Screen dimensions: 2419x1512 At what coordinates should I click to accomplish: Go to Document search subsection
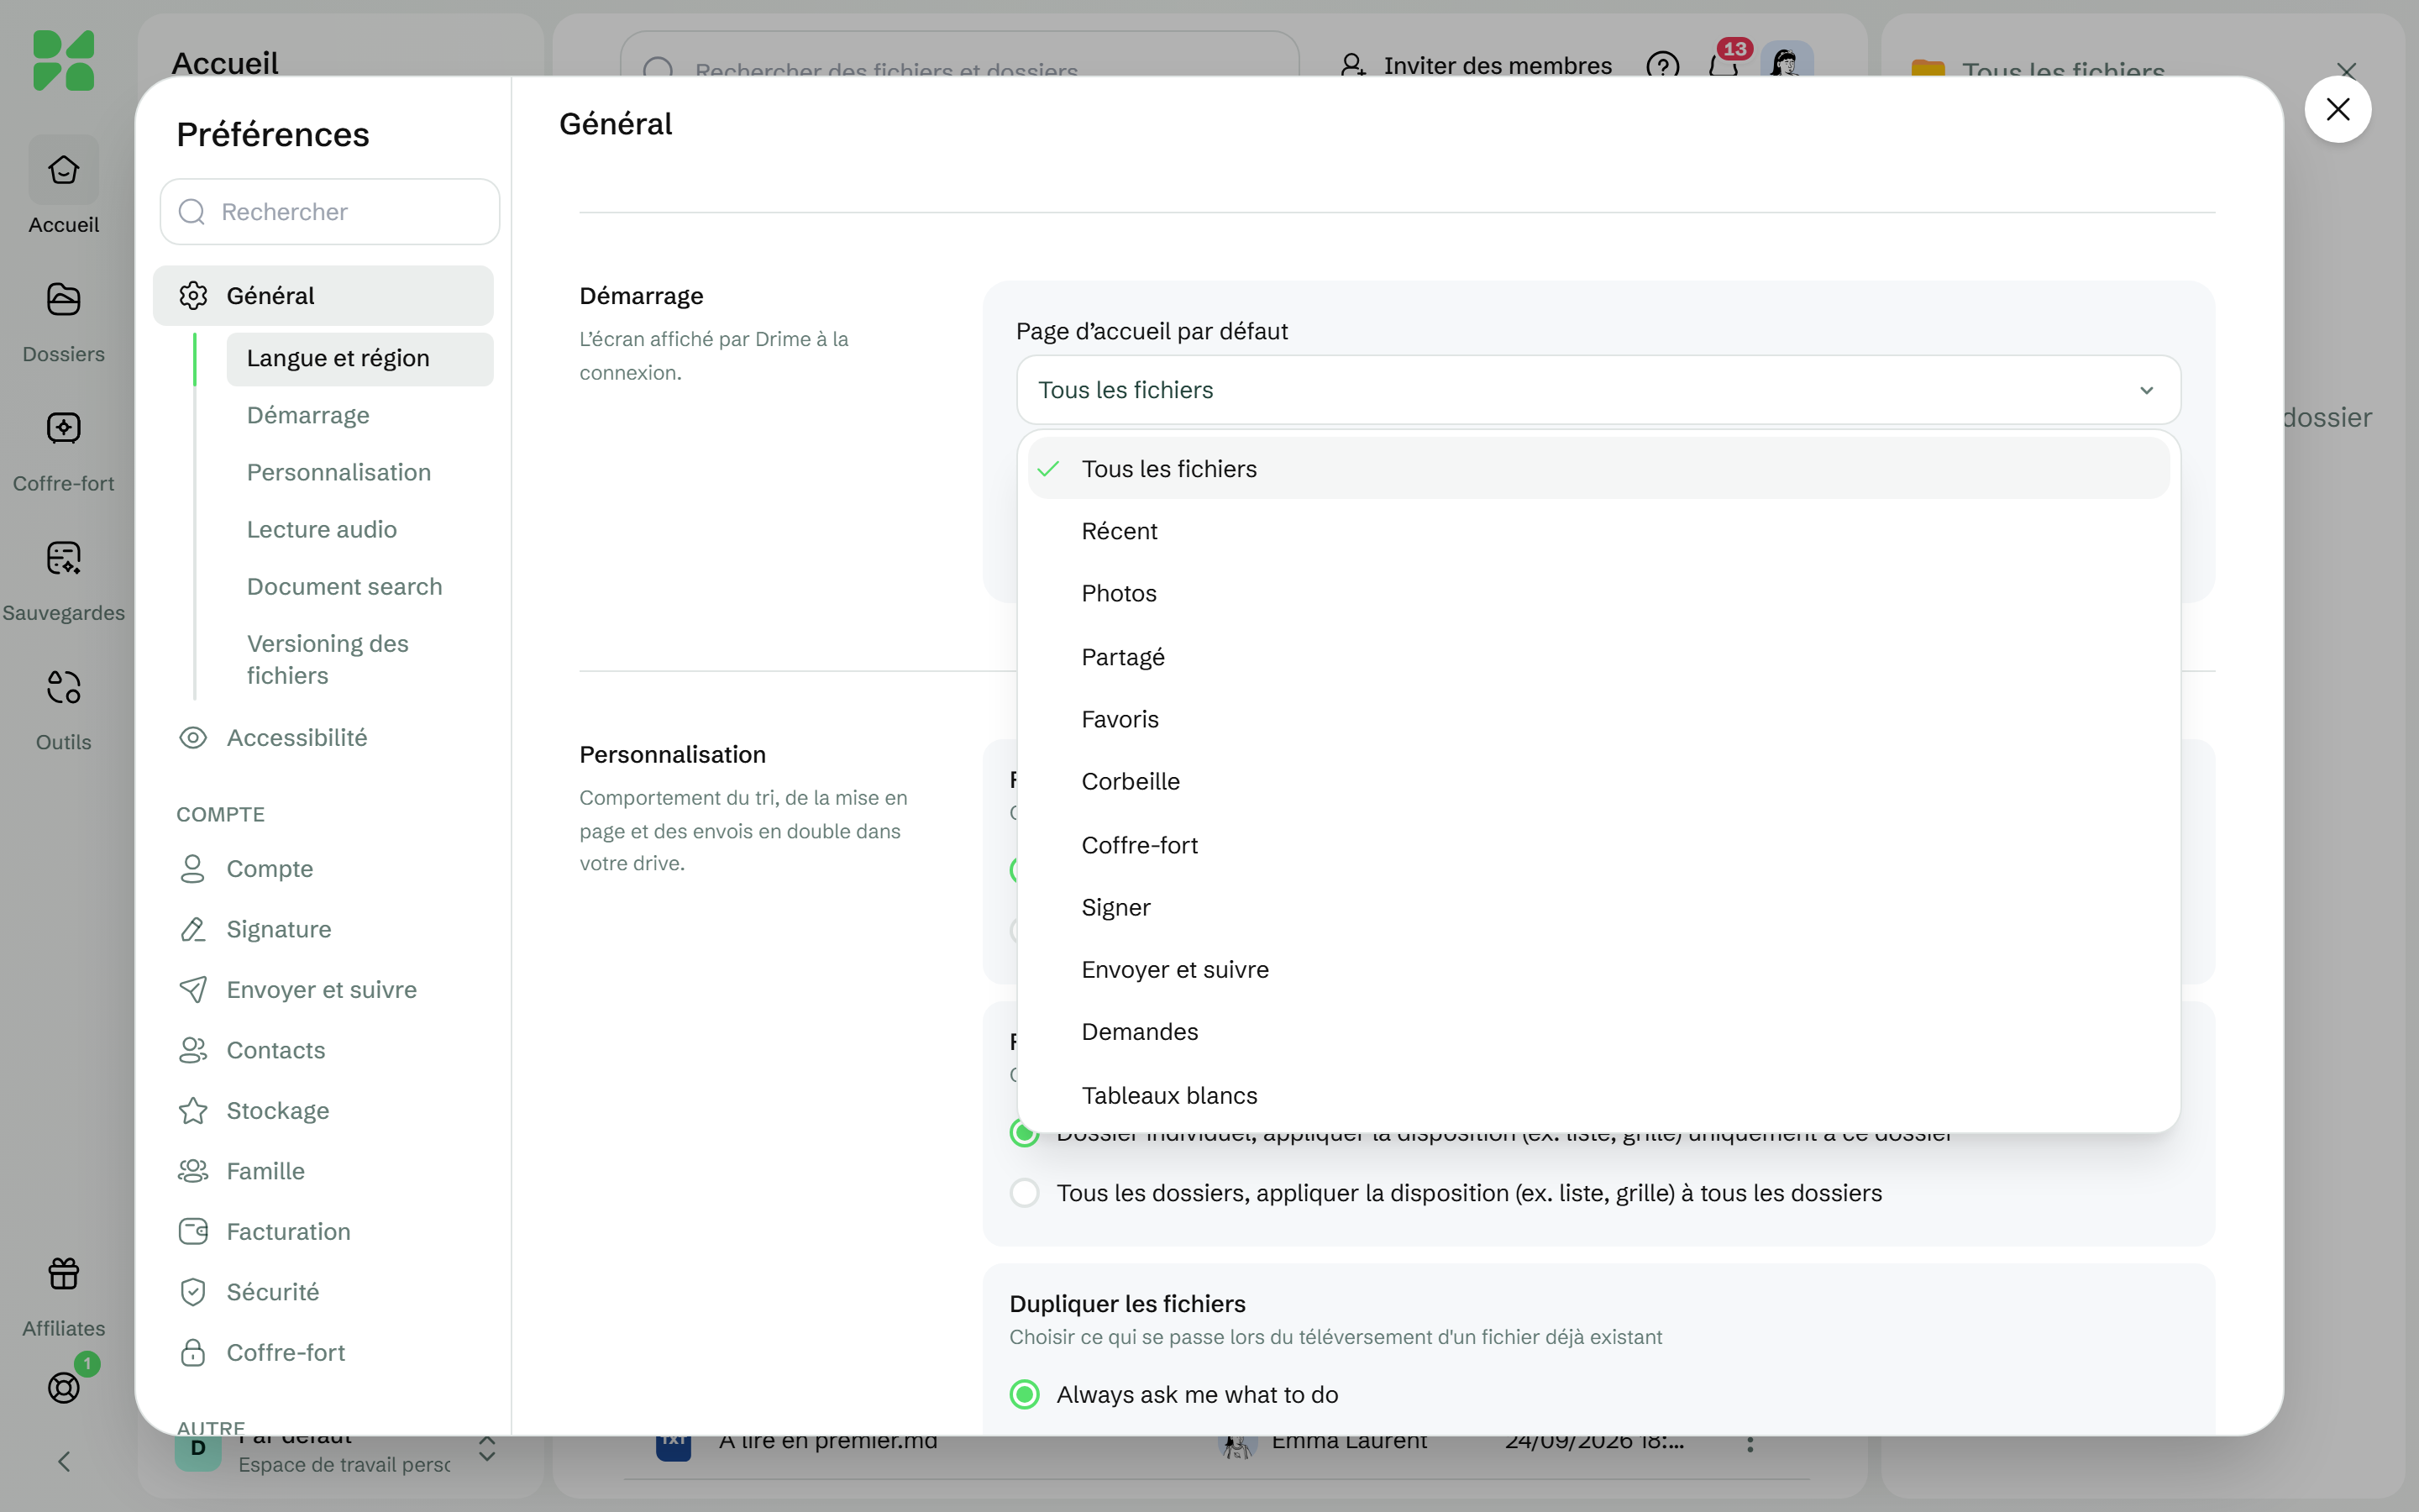tap(359, 587)
